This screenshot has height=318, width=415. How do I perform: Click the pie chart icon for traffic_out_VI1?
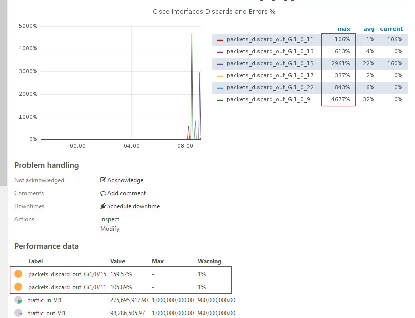[x=18, y=313]
